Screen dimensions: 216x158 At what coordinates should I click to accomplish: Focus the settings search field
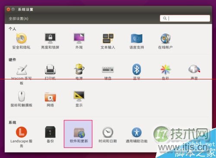(185, 18)
